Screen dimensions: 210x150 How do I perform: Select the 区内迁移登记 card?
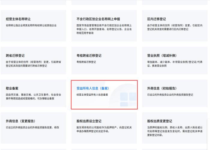pos(157,19)
